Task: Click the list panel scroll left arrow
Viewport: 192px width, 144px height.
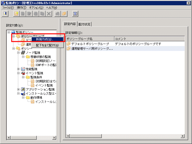Action: [x=68, y=136]
